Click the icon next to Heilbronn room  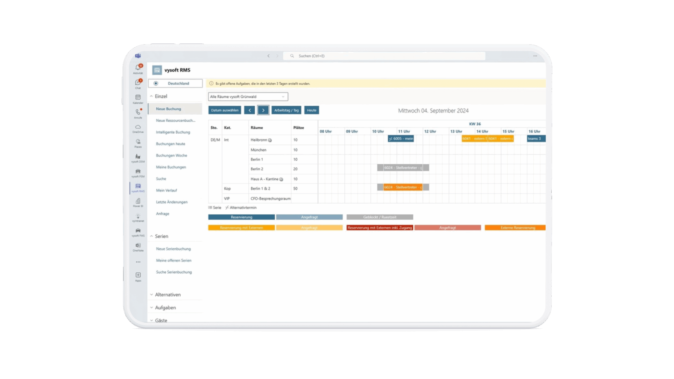(x=270, y=140)
